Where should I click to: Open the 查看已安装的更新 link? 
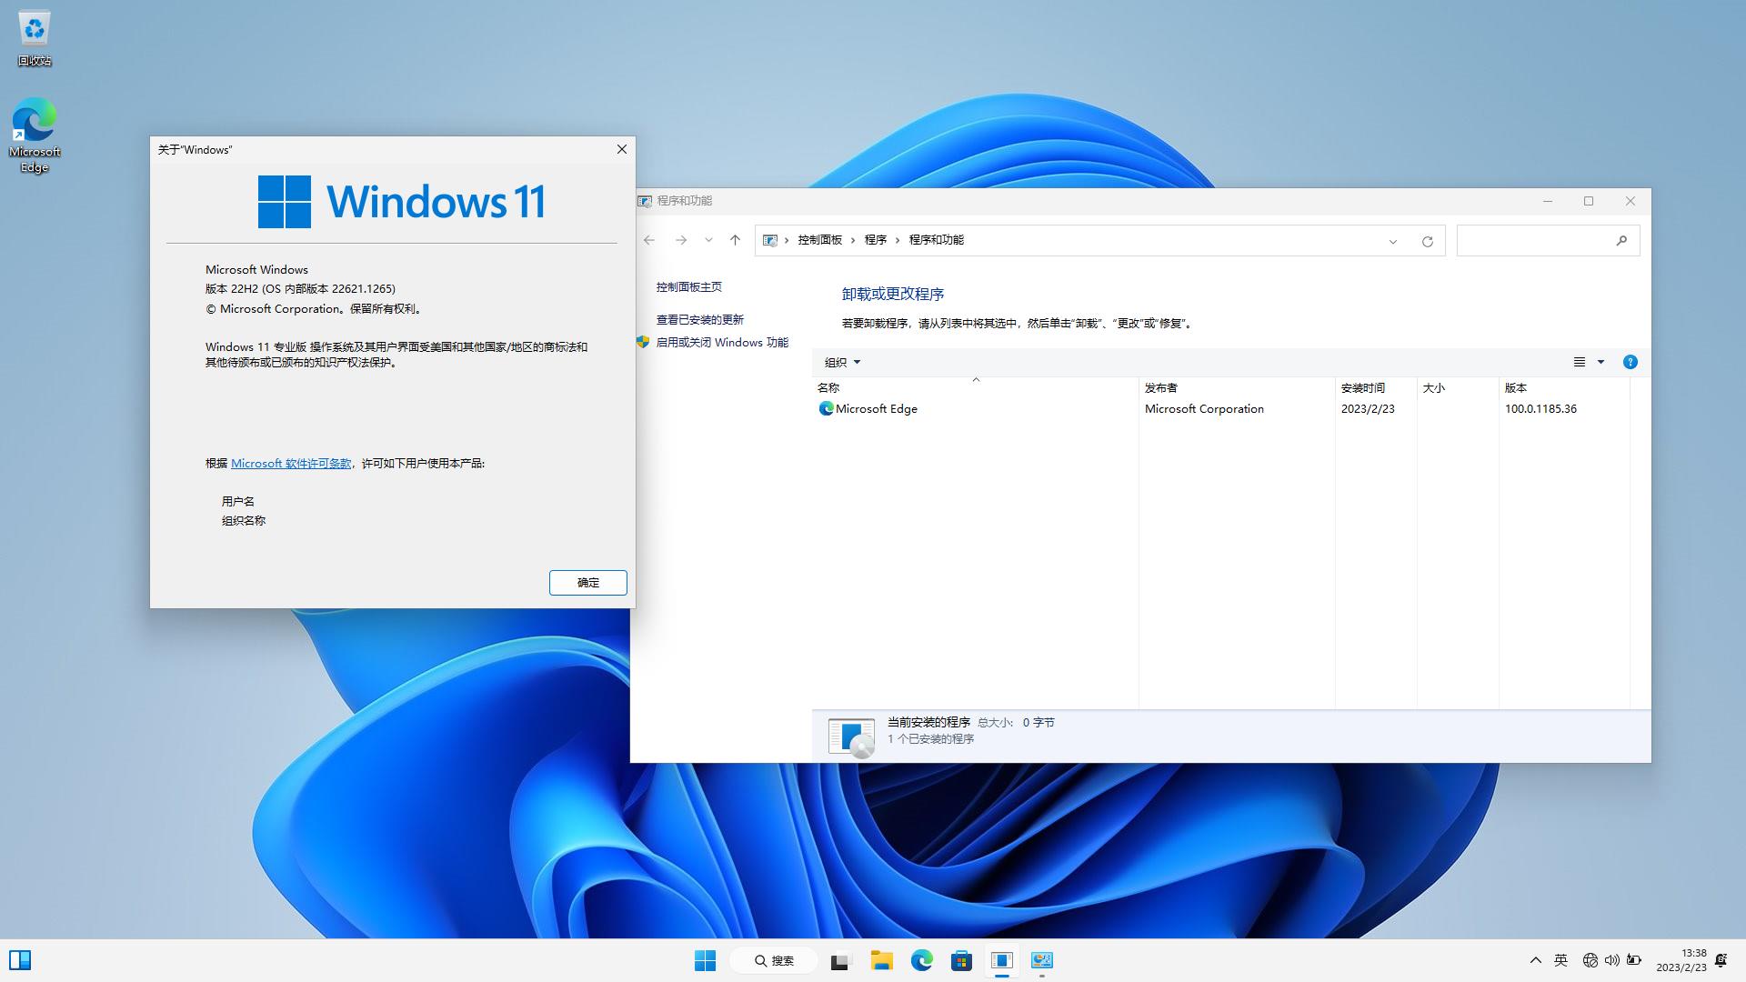tap(700, 320)
